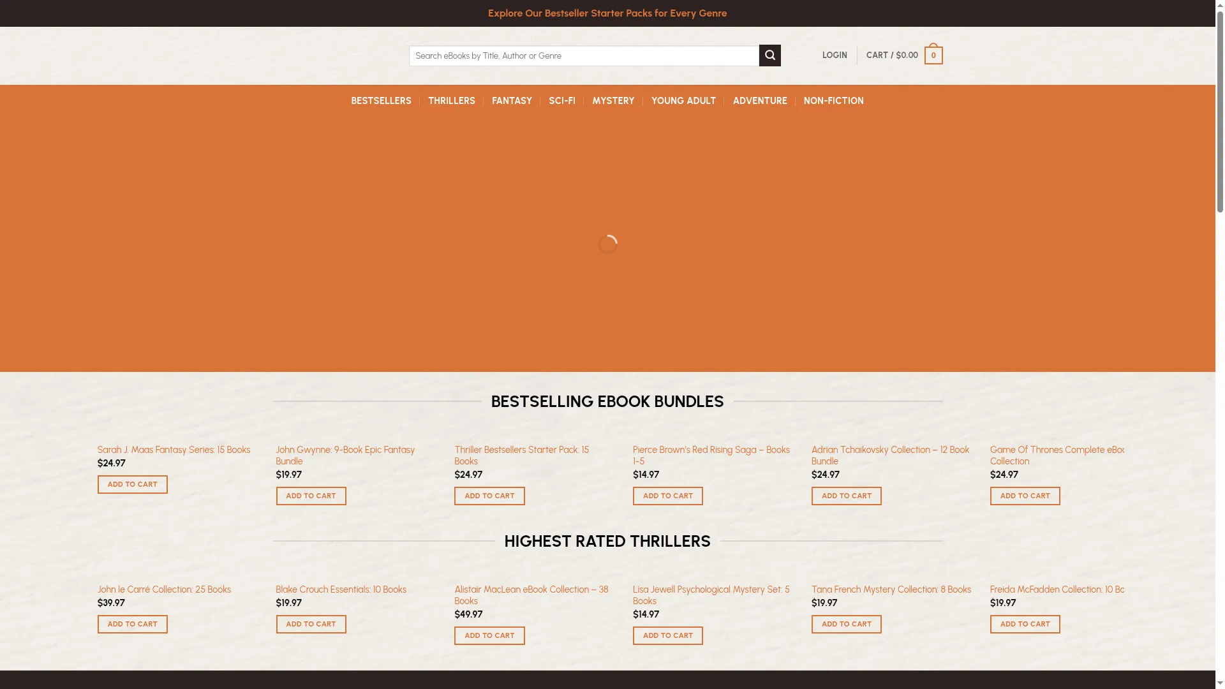Screen dimensions: 1225x689
Task: Add Alistair MacLean Collection to cart
Action: point(489,635)
